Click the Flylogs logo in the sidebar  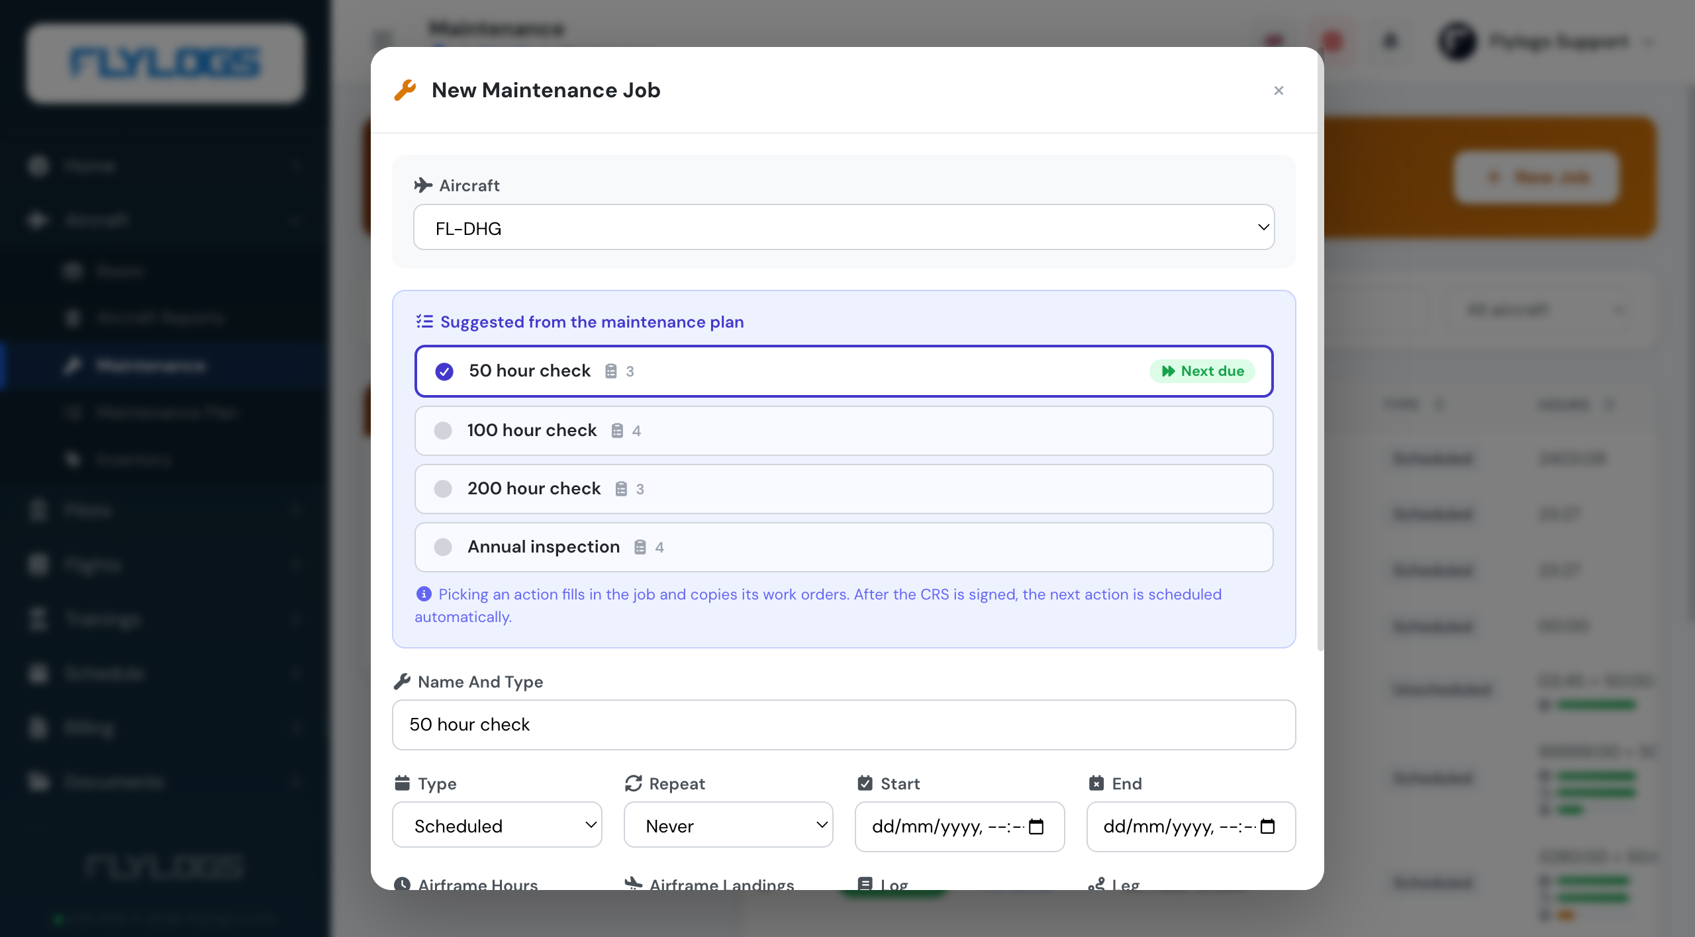[166, 64]
